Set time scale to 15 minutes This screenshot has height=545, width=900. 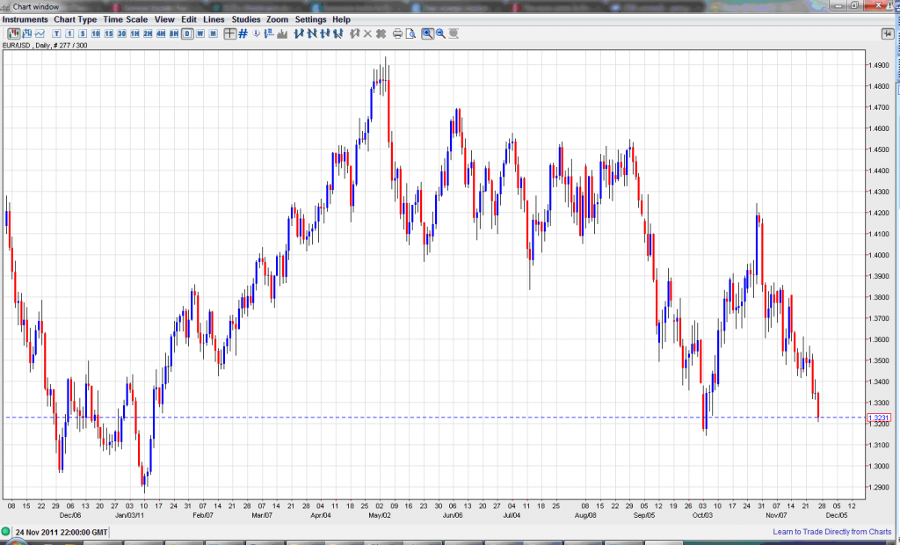click(x=108, y=34)
